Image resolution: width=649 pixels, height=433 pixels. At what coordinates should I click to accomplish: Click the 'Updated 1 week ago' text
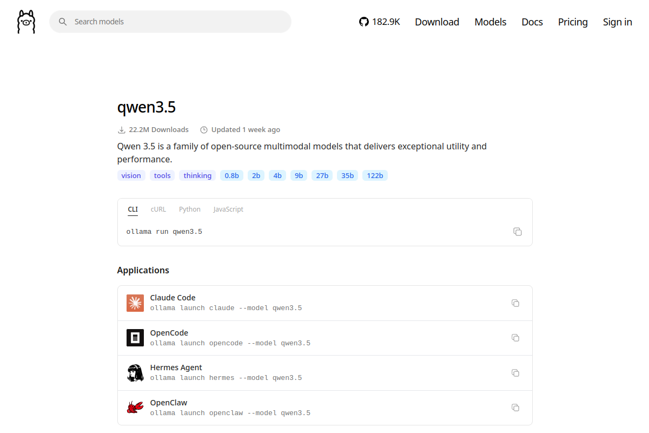(246, 130)
